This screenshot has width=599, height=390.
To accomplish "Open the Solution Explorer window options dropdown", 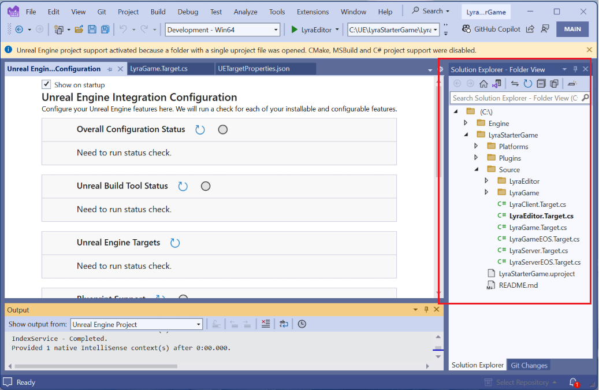I will [564, 69].
